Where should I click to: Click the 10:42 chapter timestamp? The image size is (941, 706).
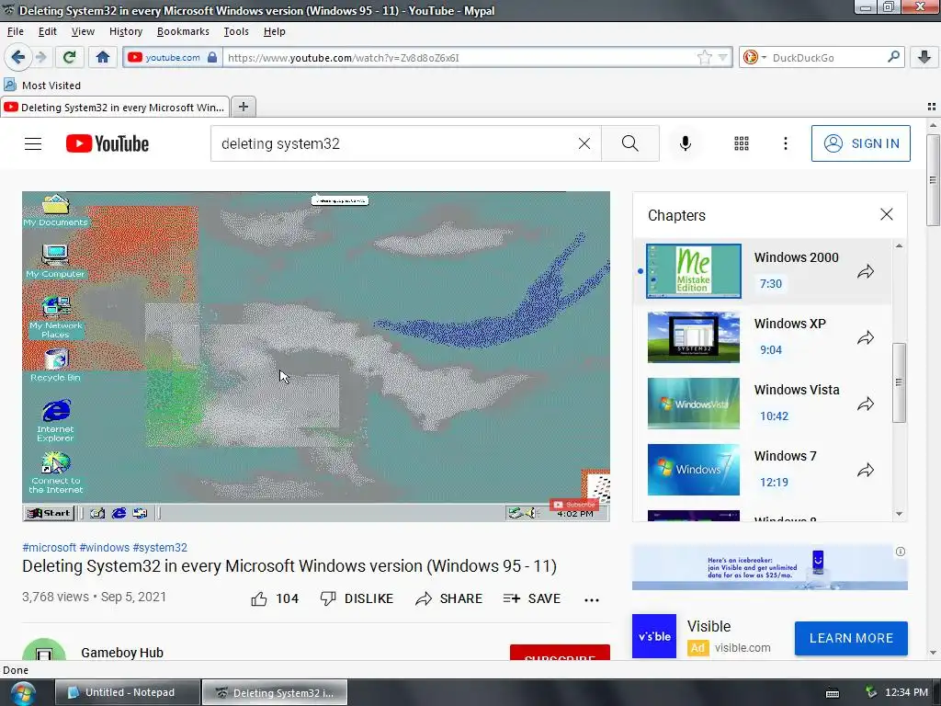point(774,416)
